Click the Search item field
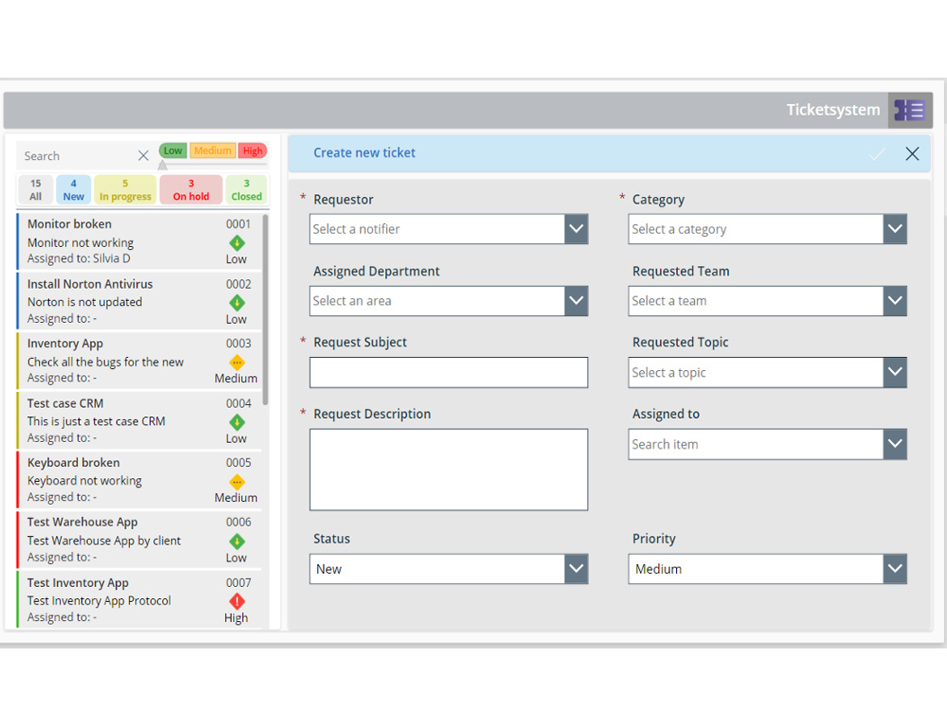This screenshot has height=710, width=947. pyautogui.click(x=756, y=444)
